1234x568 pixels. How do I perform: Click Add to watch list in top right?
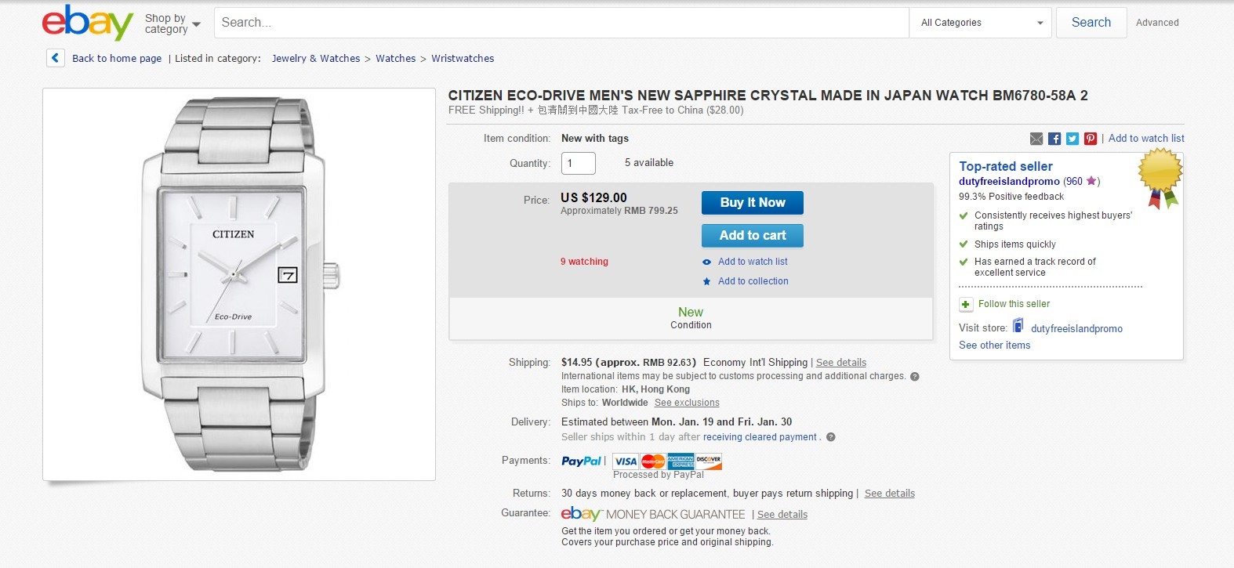click(x=1146, y=139)
